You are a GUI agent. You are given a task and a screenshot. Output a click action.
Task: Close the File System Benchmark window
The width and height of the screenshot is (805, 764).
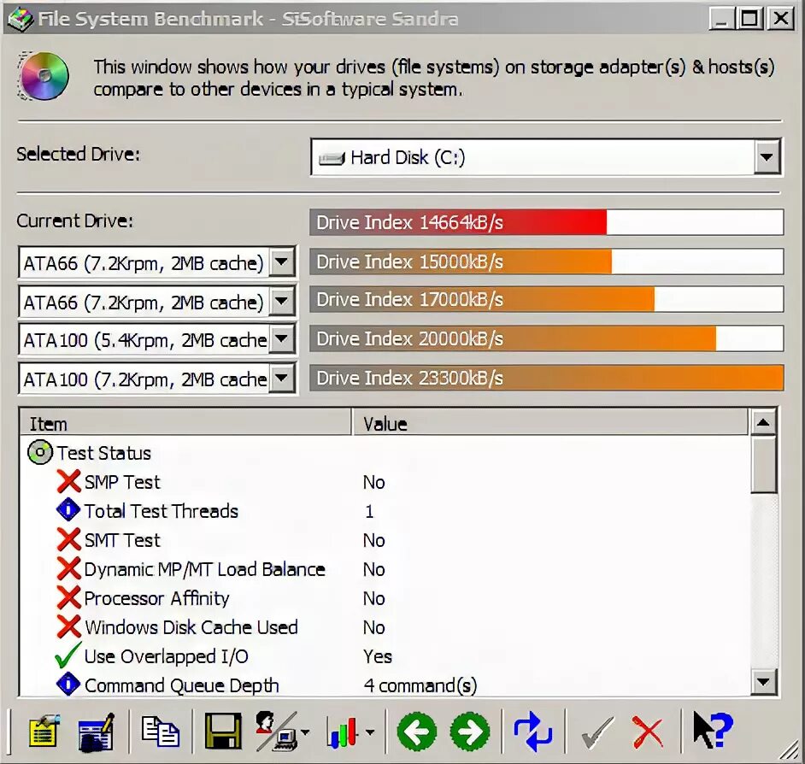click(x=781, y=19)
